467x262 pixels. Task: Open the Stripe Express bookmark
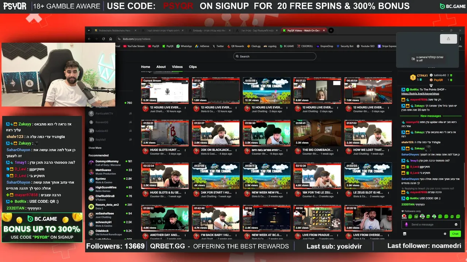coord(387,46)
